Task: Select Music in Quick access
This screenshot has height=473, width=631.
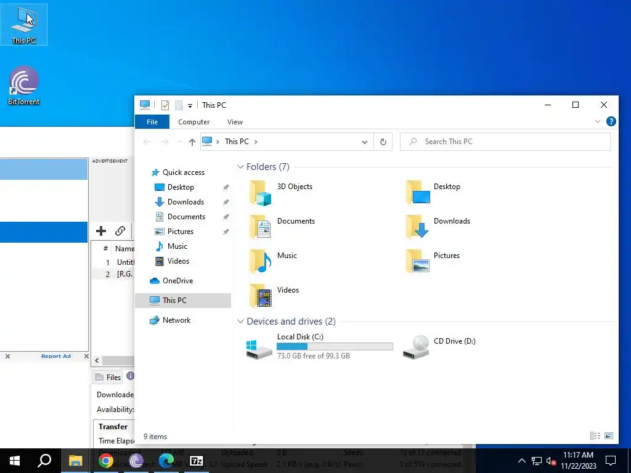Action: click(171, 246)
